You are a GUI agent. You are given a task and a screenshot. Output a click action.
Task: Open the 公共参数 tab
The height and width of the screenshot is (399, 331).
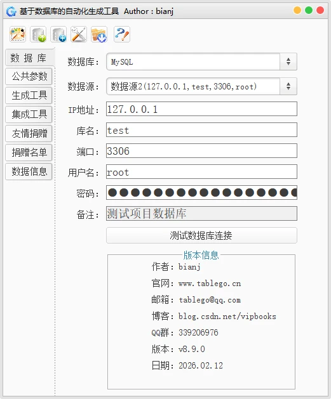coord(29,76)
